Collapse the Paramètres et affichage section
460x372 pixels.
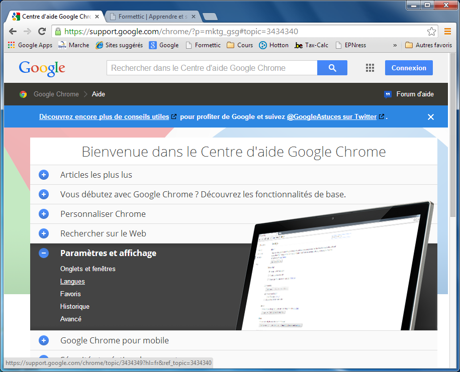pyautogui.click(x=44, y=253)
